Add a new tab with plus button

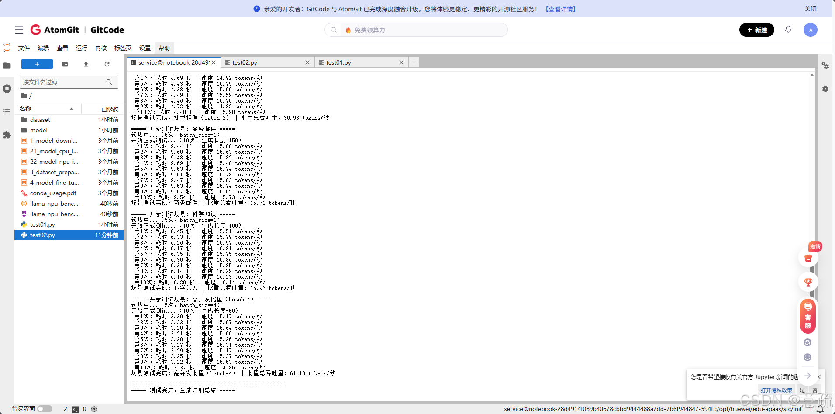pyautogui.click(x=414, y=62)
